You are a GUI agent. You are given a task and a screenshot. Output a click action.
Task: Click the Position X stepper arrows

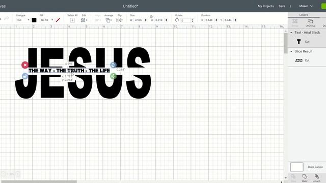pos(216,20)
